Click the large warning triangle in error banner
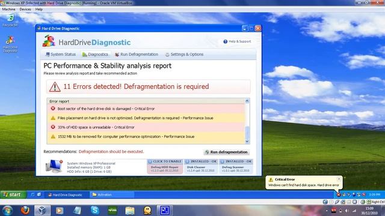Viewport: 385px width, 216px height. 55,86
